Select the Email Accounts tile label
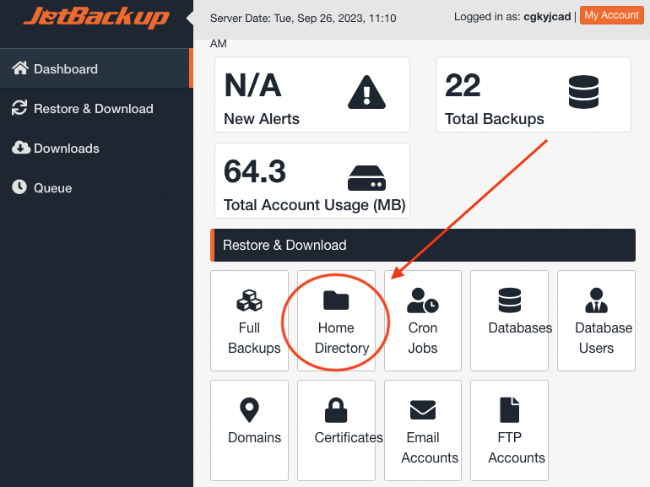The image size is (650, 487). coord(430,447)
